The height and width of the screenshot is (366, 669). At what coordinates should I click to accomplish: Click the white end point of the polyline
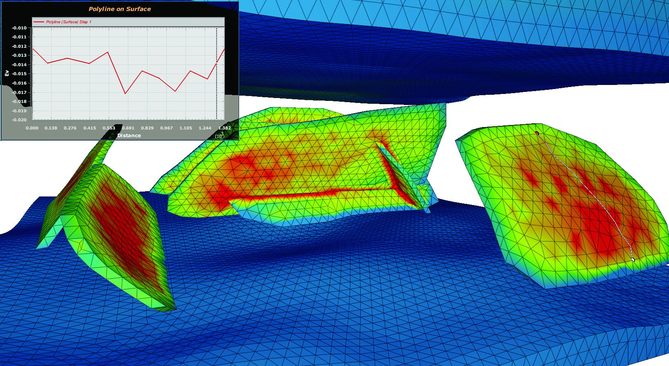(x=633, y=259)
